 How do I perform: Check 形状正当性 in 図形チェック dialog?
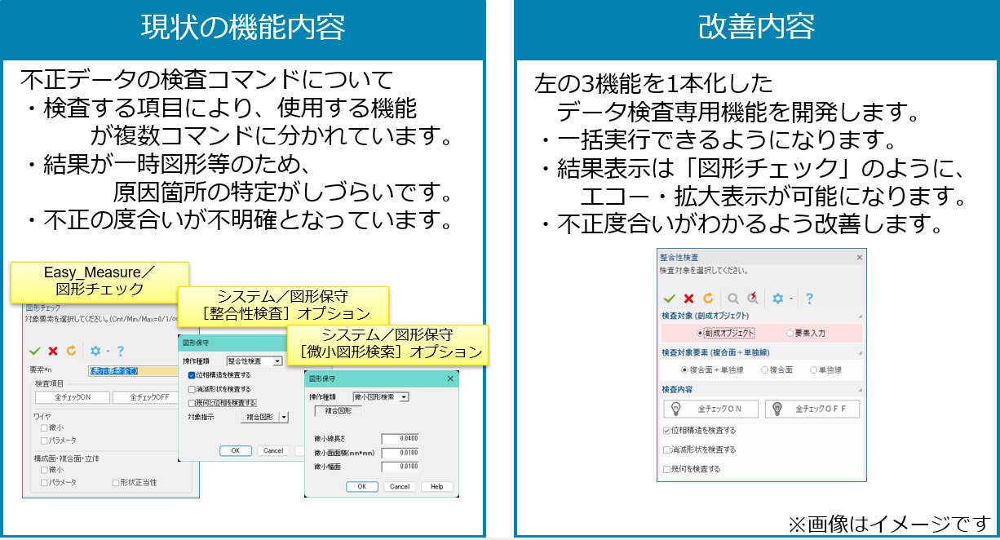coord(117,483)
